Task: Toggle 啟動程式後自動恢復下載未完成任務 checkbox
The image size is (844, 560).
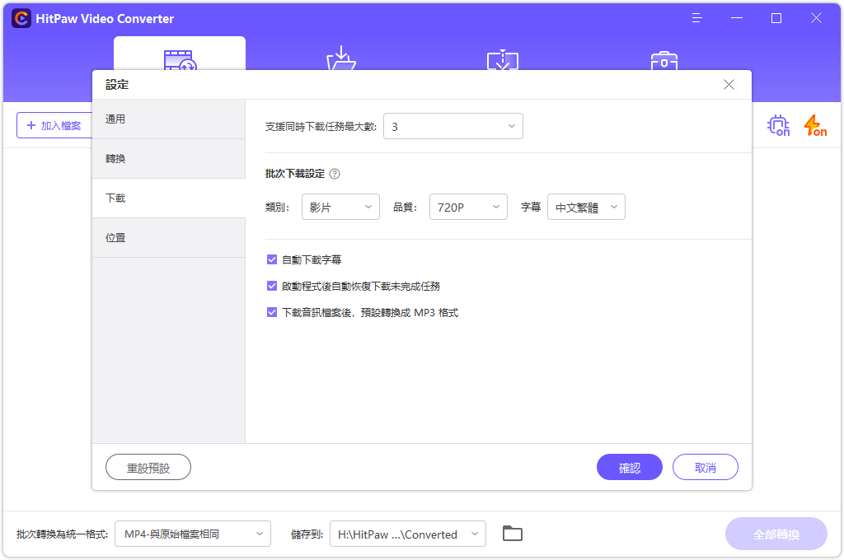Action: point(272,287)
